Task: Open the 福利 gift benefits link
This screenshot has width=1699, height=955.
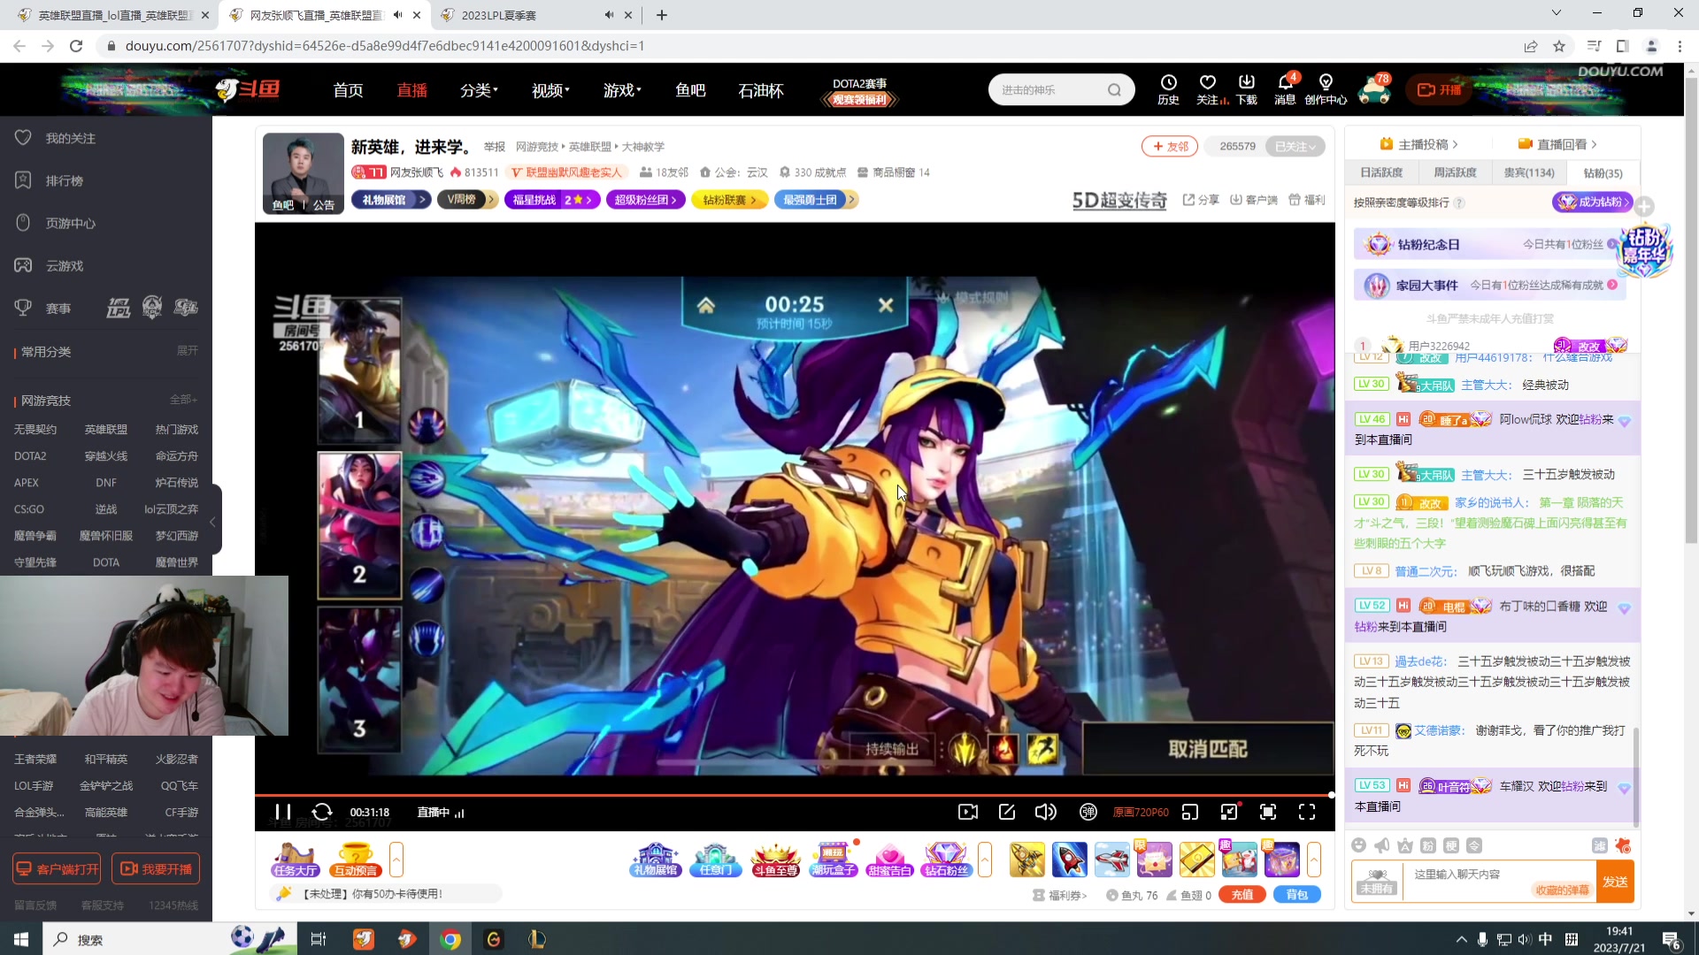Action: click(1307, 200)
